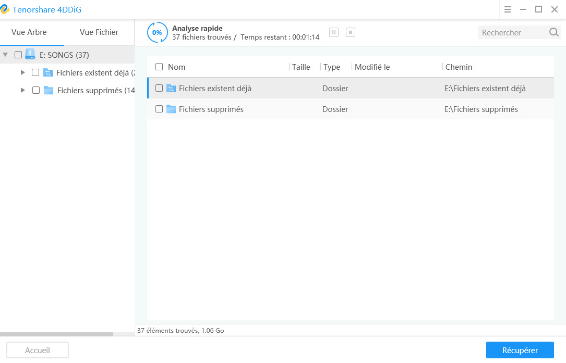Image resolution: width=566 pixels, height=363 pixels.
Task: Pause the quick scan
Action: tap(333, 32)
